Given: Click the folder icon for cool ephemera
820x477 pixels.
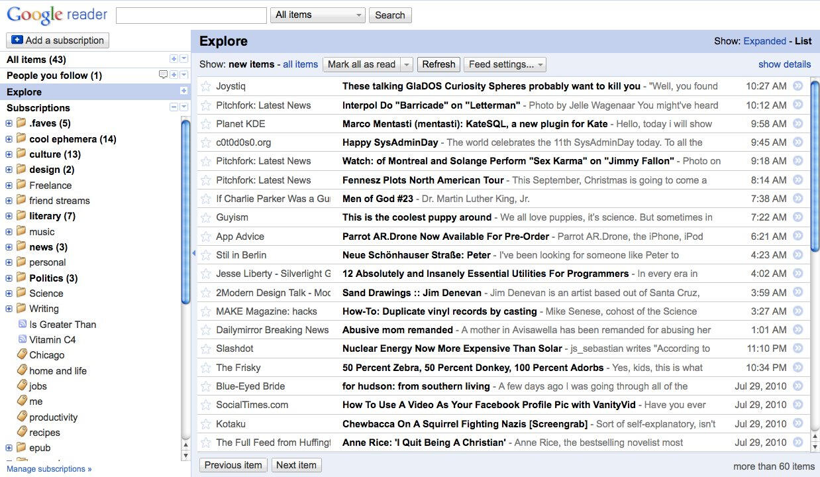Looking at the screenshot, I should coord(21,138).
